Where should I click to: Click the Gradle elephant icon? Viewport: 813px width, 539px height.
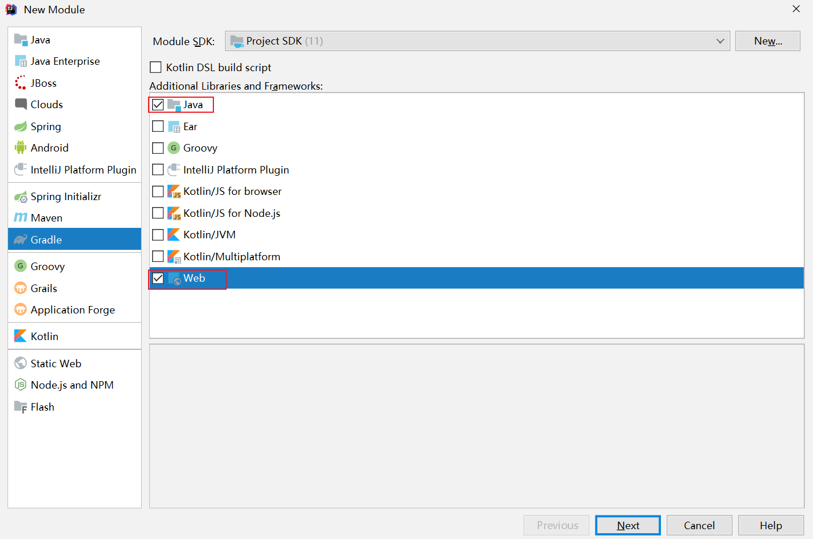click(x=21, y=239)
